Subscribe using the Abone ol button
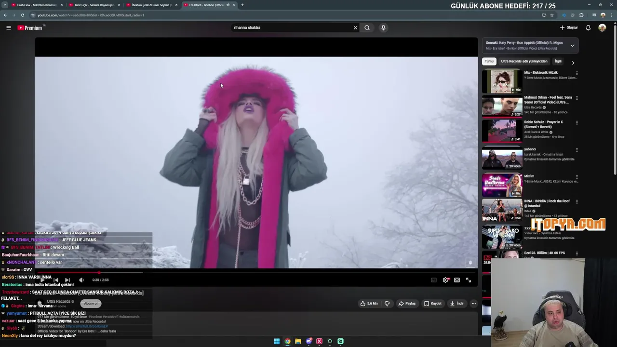 (91, 304)
